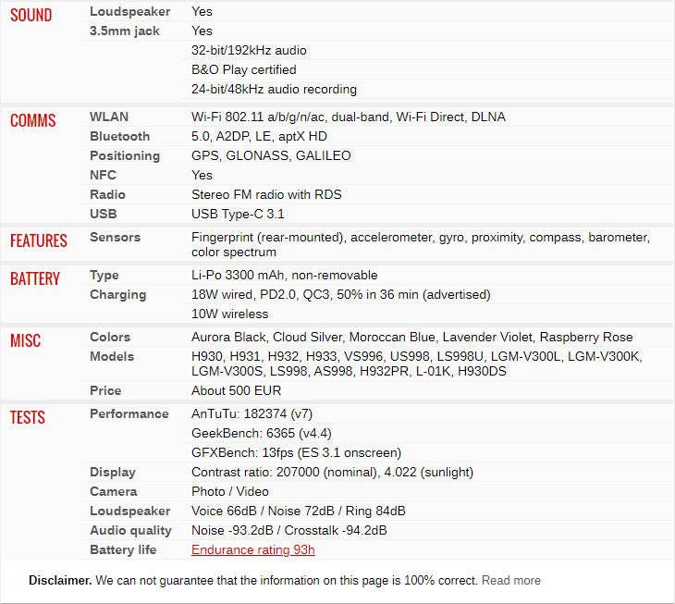
Task: Click the Battery life test label
Action: [x=123, y=550]
